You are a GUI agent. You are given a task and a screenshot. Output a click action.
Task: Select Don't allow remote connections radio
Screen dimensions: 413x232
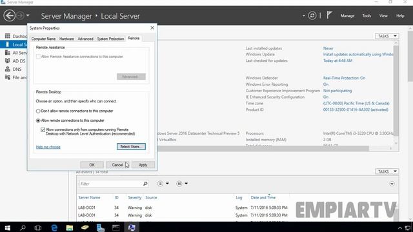coord(38,111)
